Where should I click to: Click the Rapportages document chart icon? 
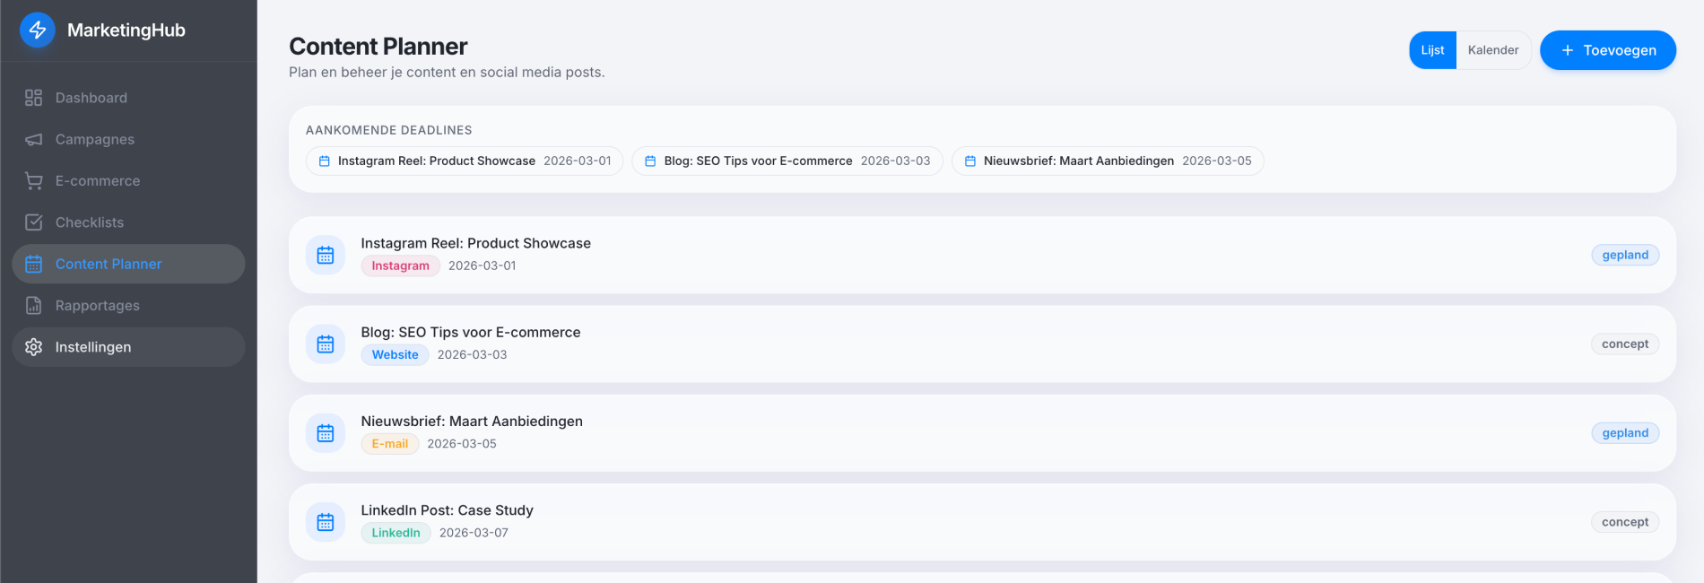[34, 306]
